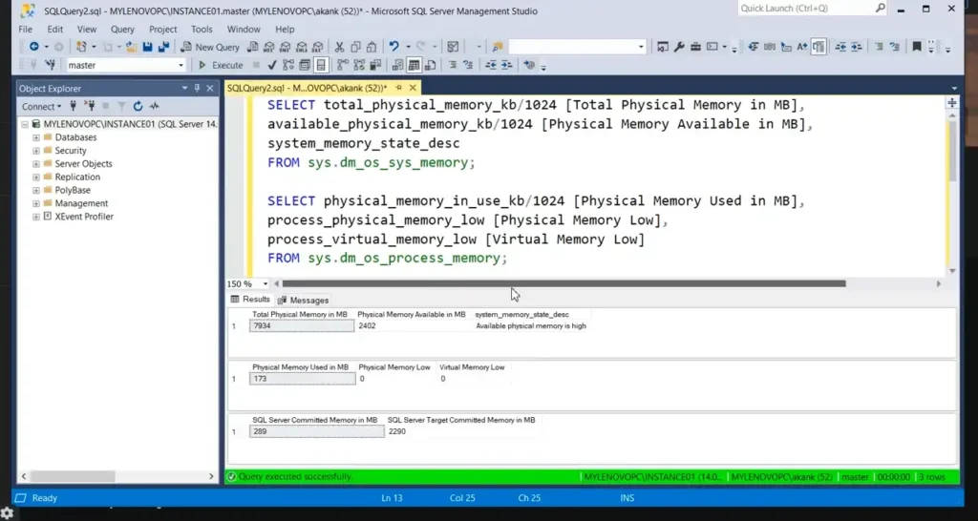This screenshot has width=978, height=521.
Task: Click the Uncomment Lines icon
Action: tap(467, 65)
